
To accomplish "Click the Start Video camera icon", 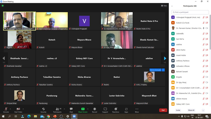I will (18, 109).
